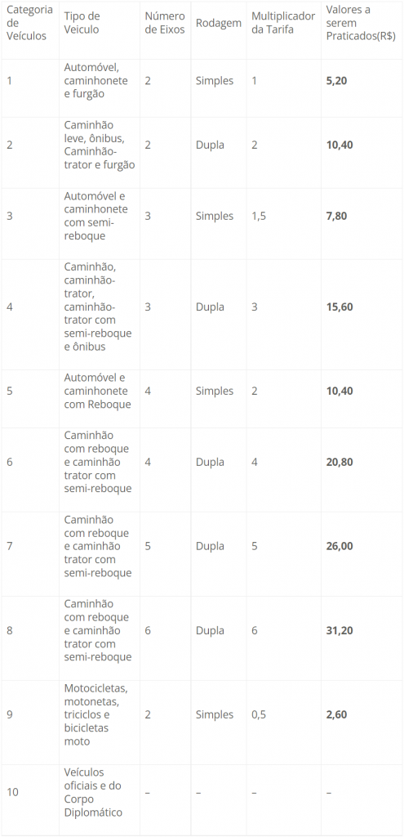This screenshot has height=837, width=404.
Task: Click the 15,60 price in category 4
Action: [340, 307]
